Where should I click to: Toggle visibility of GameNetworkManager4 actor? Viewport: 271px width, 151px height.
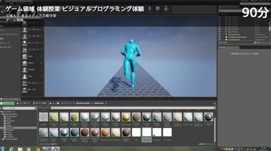pyautogui.click(x=220, y=37)
